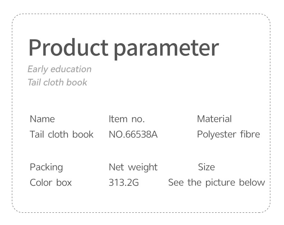Click the "Packing" label
The height and width of the screenshot is (225, 284).
(x=46, y=167)
